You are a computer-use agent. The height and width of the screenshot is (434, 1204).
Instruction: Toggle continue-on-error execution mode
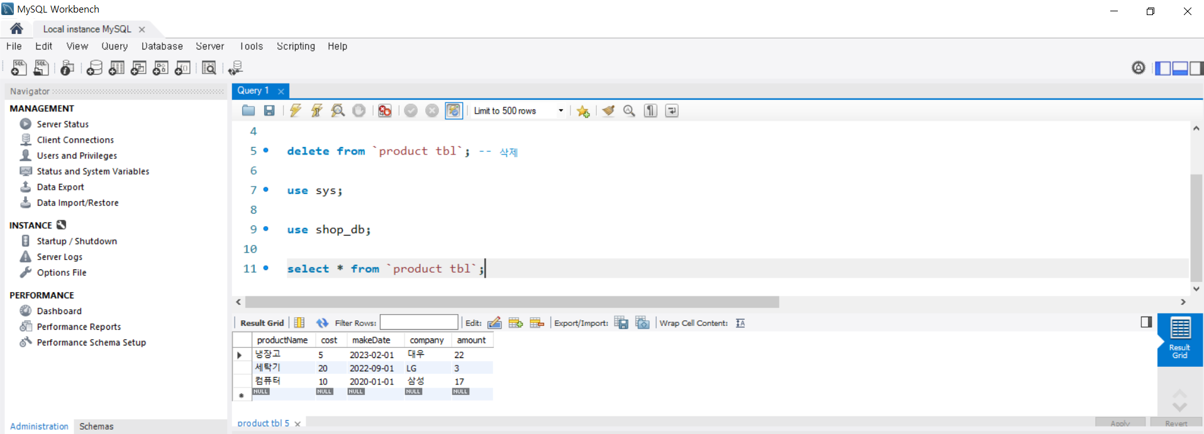385,111
